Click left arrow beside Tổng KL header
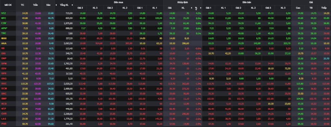 56,5
